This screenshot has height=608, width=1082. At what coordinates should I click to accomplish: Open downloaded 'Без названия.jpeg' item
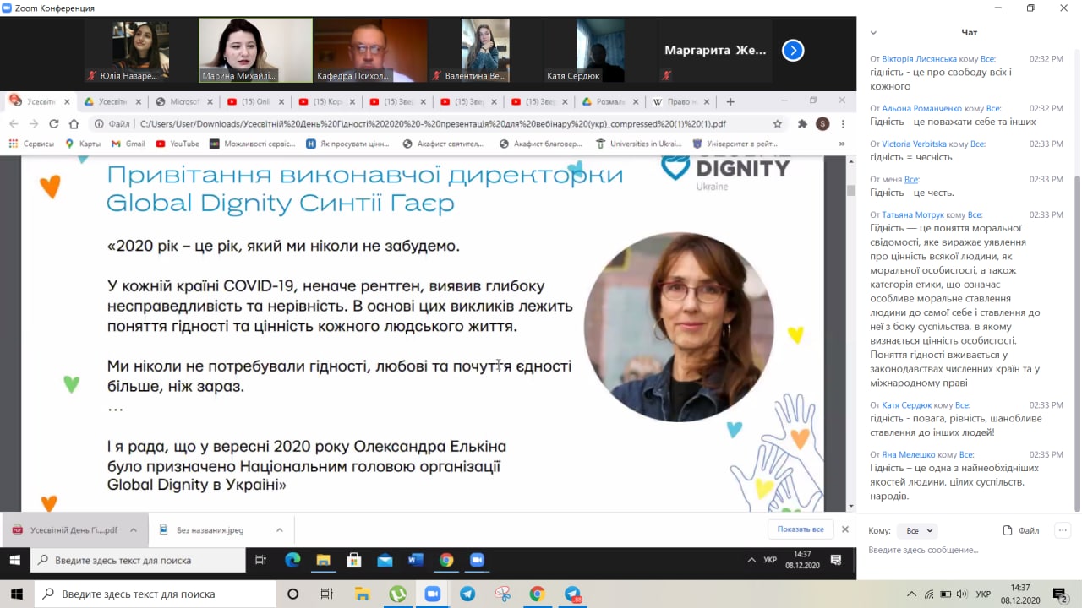tap(200, 529)
